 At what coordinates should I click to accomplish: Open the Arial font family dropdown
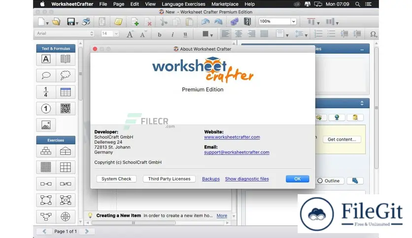[x=65, y=33]
